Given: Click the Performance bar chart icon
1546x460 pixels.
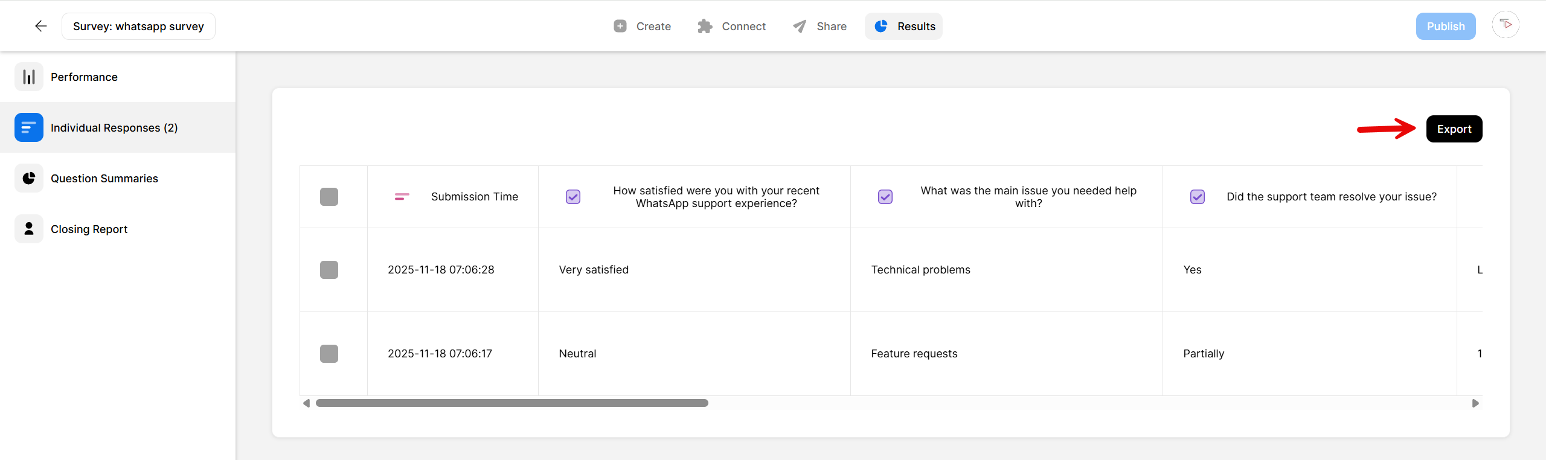Looking at the screenshot, I should coord(29,77).
